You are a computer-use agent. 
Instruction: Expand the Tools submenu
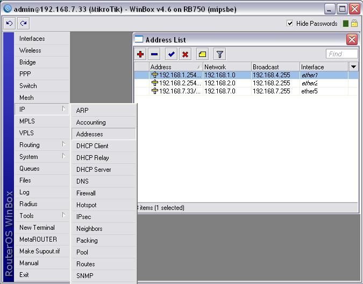pyautogui.click(x=63, y=215)
